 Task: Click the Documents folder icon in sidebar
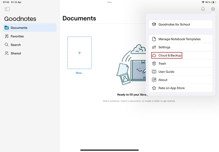[x=7, y=28]
